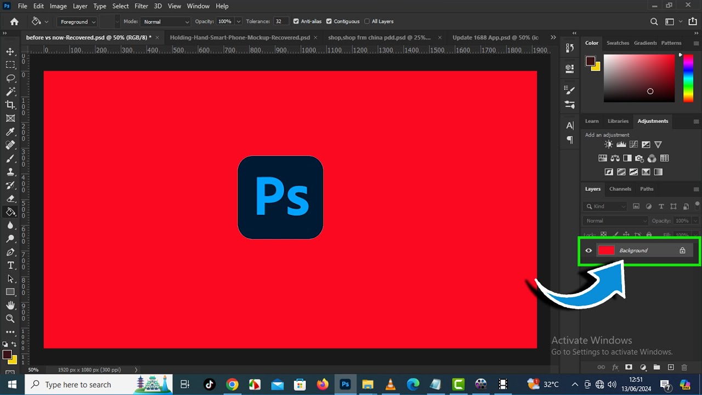Select the Horizontal Type tool
The width and height of the screenshot is (702, 395).
[10, 266]
